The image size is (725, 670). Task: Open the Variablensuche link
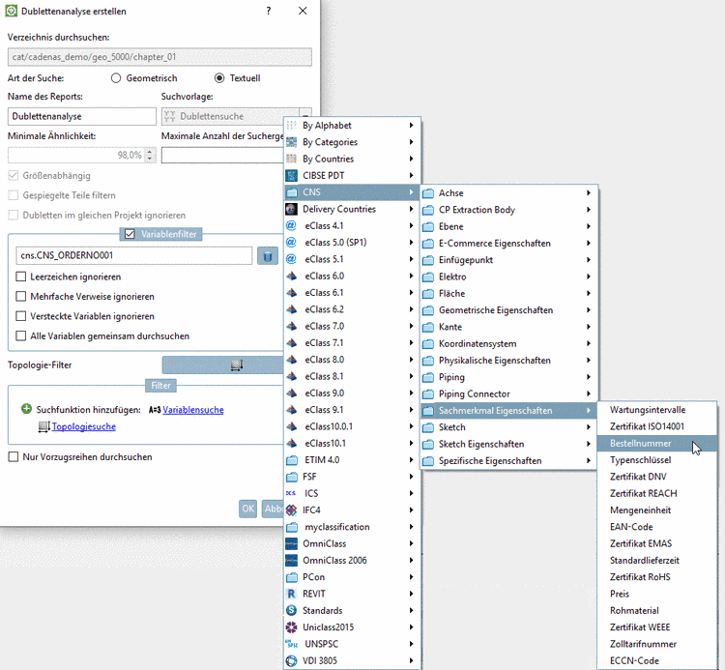tap(193, 410)
